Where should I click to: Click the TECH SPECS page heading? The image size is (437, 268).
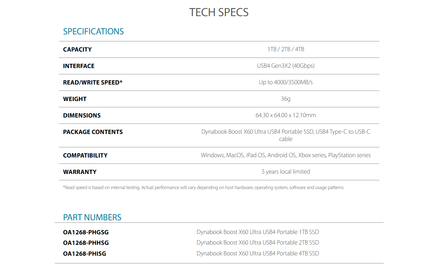point(218,12)
